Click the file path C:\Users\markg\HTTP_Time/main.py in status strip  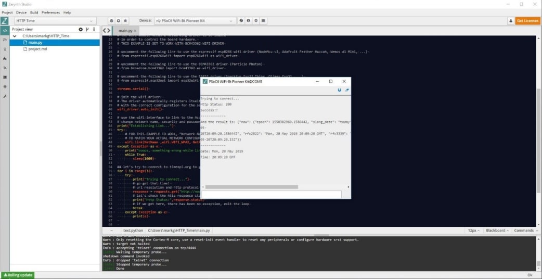pos(179,230)
